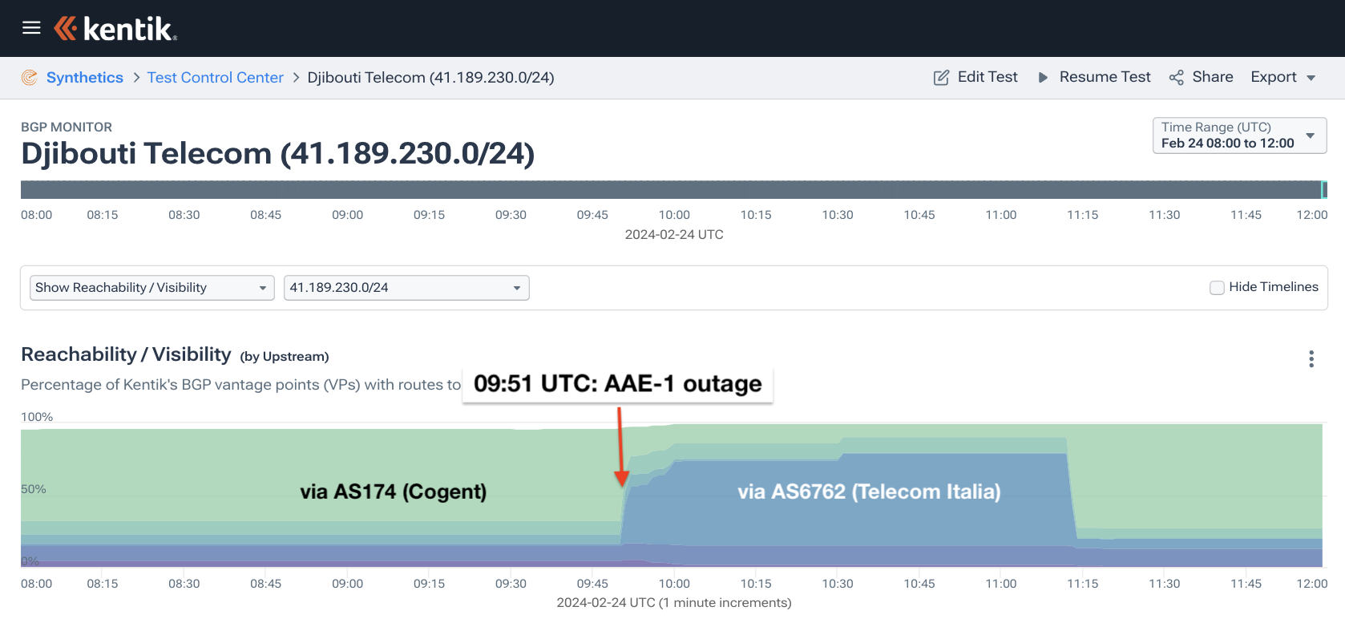Click the 10:00 mark on top timeline
Viewport: 1345px width, 623px height.
pos(674,215)
